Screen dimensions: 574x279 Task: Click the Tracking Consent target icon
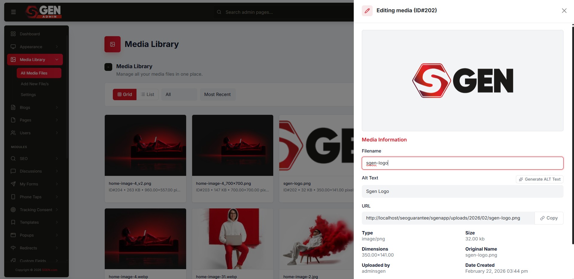pyautogui.click(x=13, y=210)
